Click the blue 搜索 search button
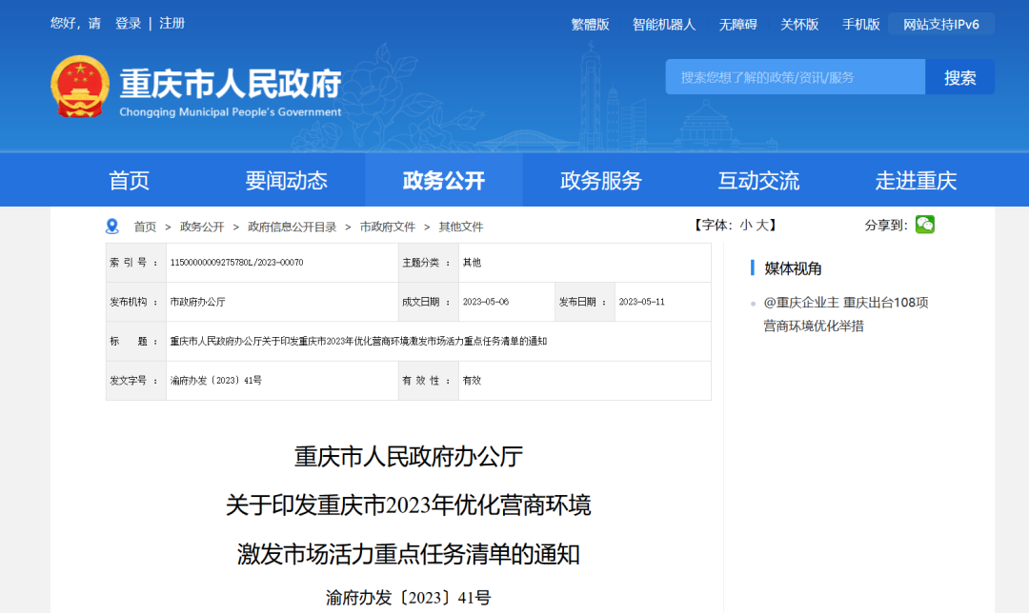The height and width of the screenshot is (613, 1029). click(959, 76)
